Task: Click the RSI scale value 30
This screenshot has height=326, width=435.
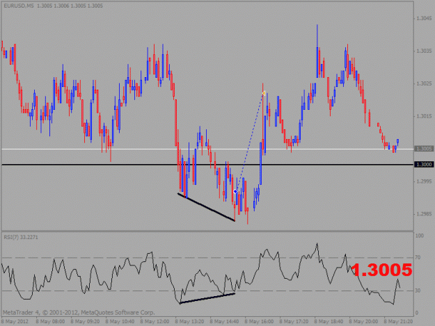Action: click(418, 291)
